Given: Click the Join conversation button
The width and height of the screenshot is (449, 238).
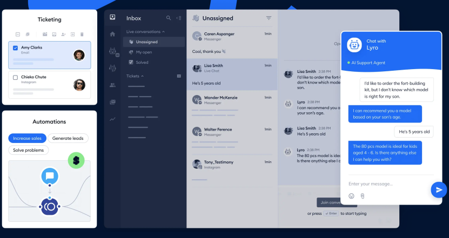Looking at the screenshot, I should pyautogui.click(x=329, y=202).
